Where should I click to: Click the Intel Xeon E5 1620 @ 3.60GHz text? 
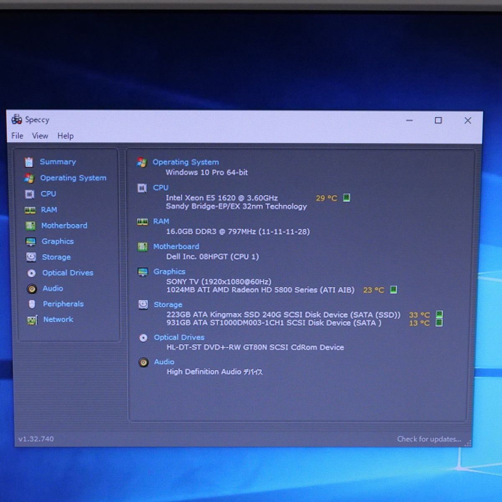pyautogui.click(x=222, y=198)
